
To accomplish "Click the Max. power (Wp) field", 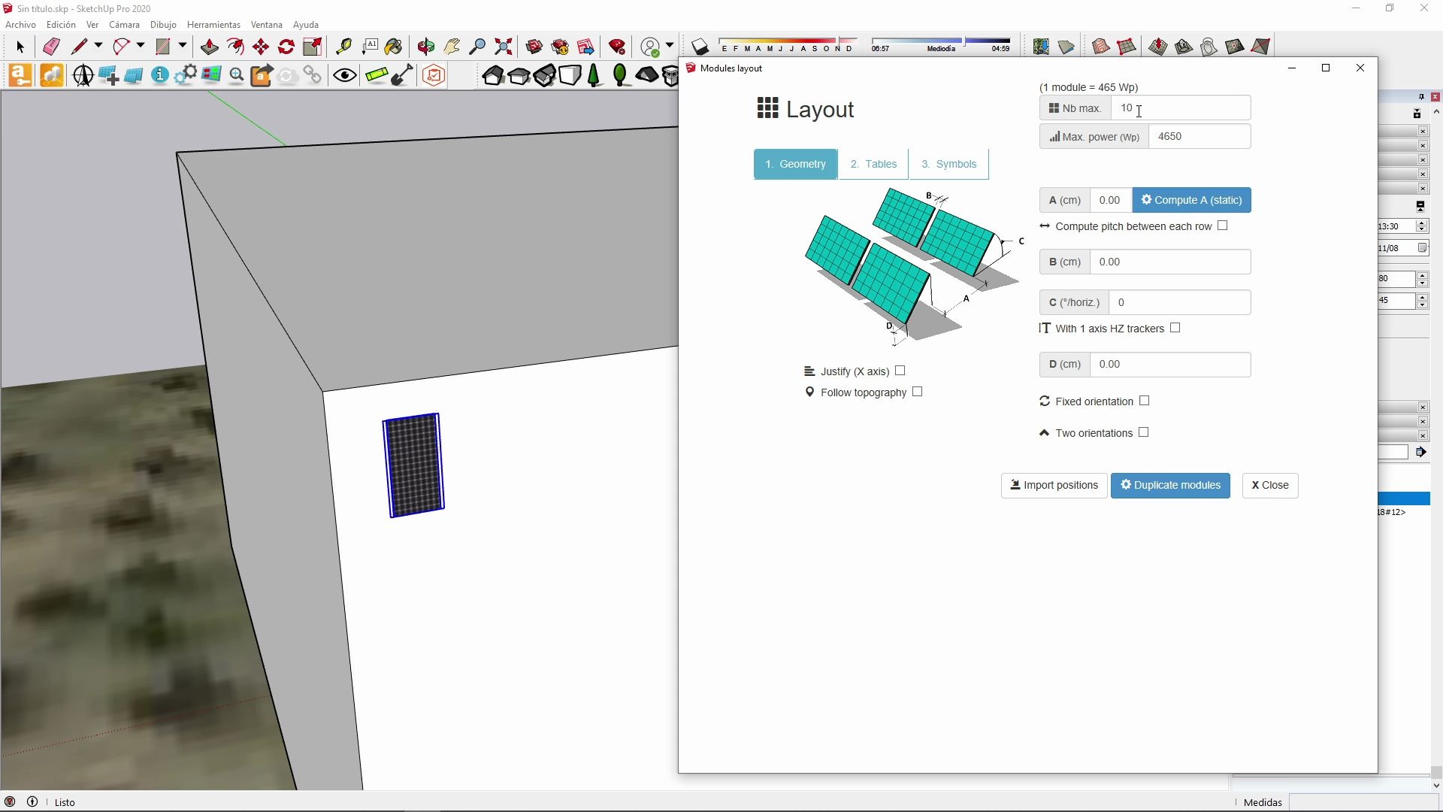I will (1199, 136).
